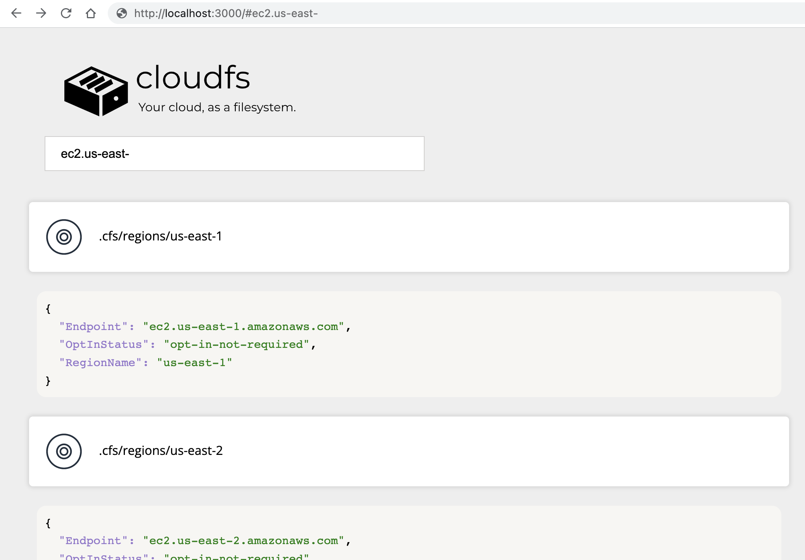Viewport: 805px width, 560px height.
Task: Reload the page with refresh icon
Action: pos(66,13)
